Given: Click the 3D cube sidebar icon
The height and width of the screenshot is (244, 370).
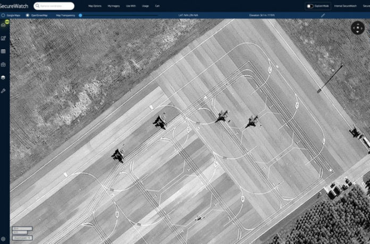Looking at the screenshot, I should click(3, 77).
